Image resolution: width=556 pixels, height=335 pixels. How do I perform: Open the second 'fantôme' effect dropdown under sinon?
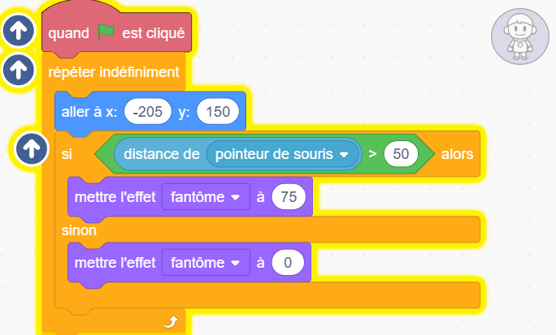pyautogui.click(x=206, y=263)
